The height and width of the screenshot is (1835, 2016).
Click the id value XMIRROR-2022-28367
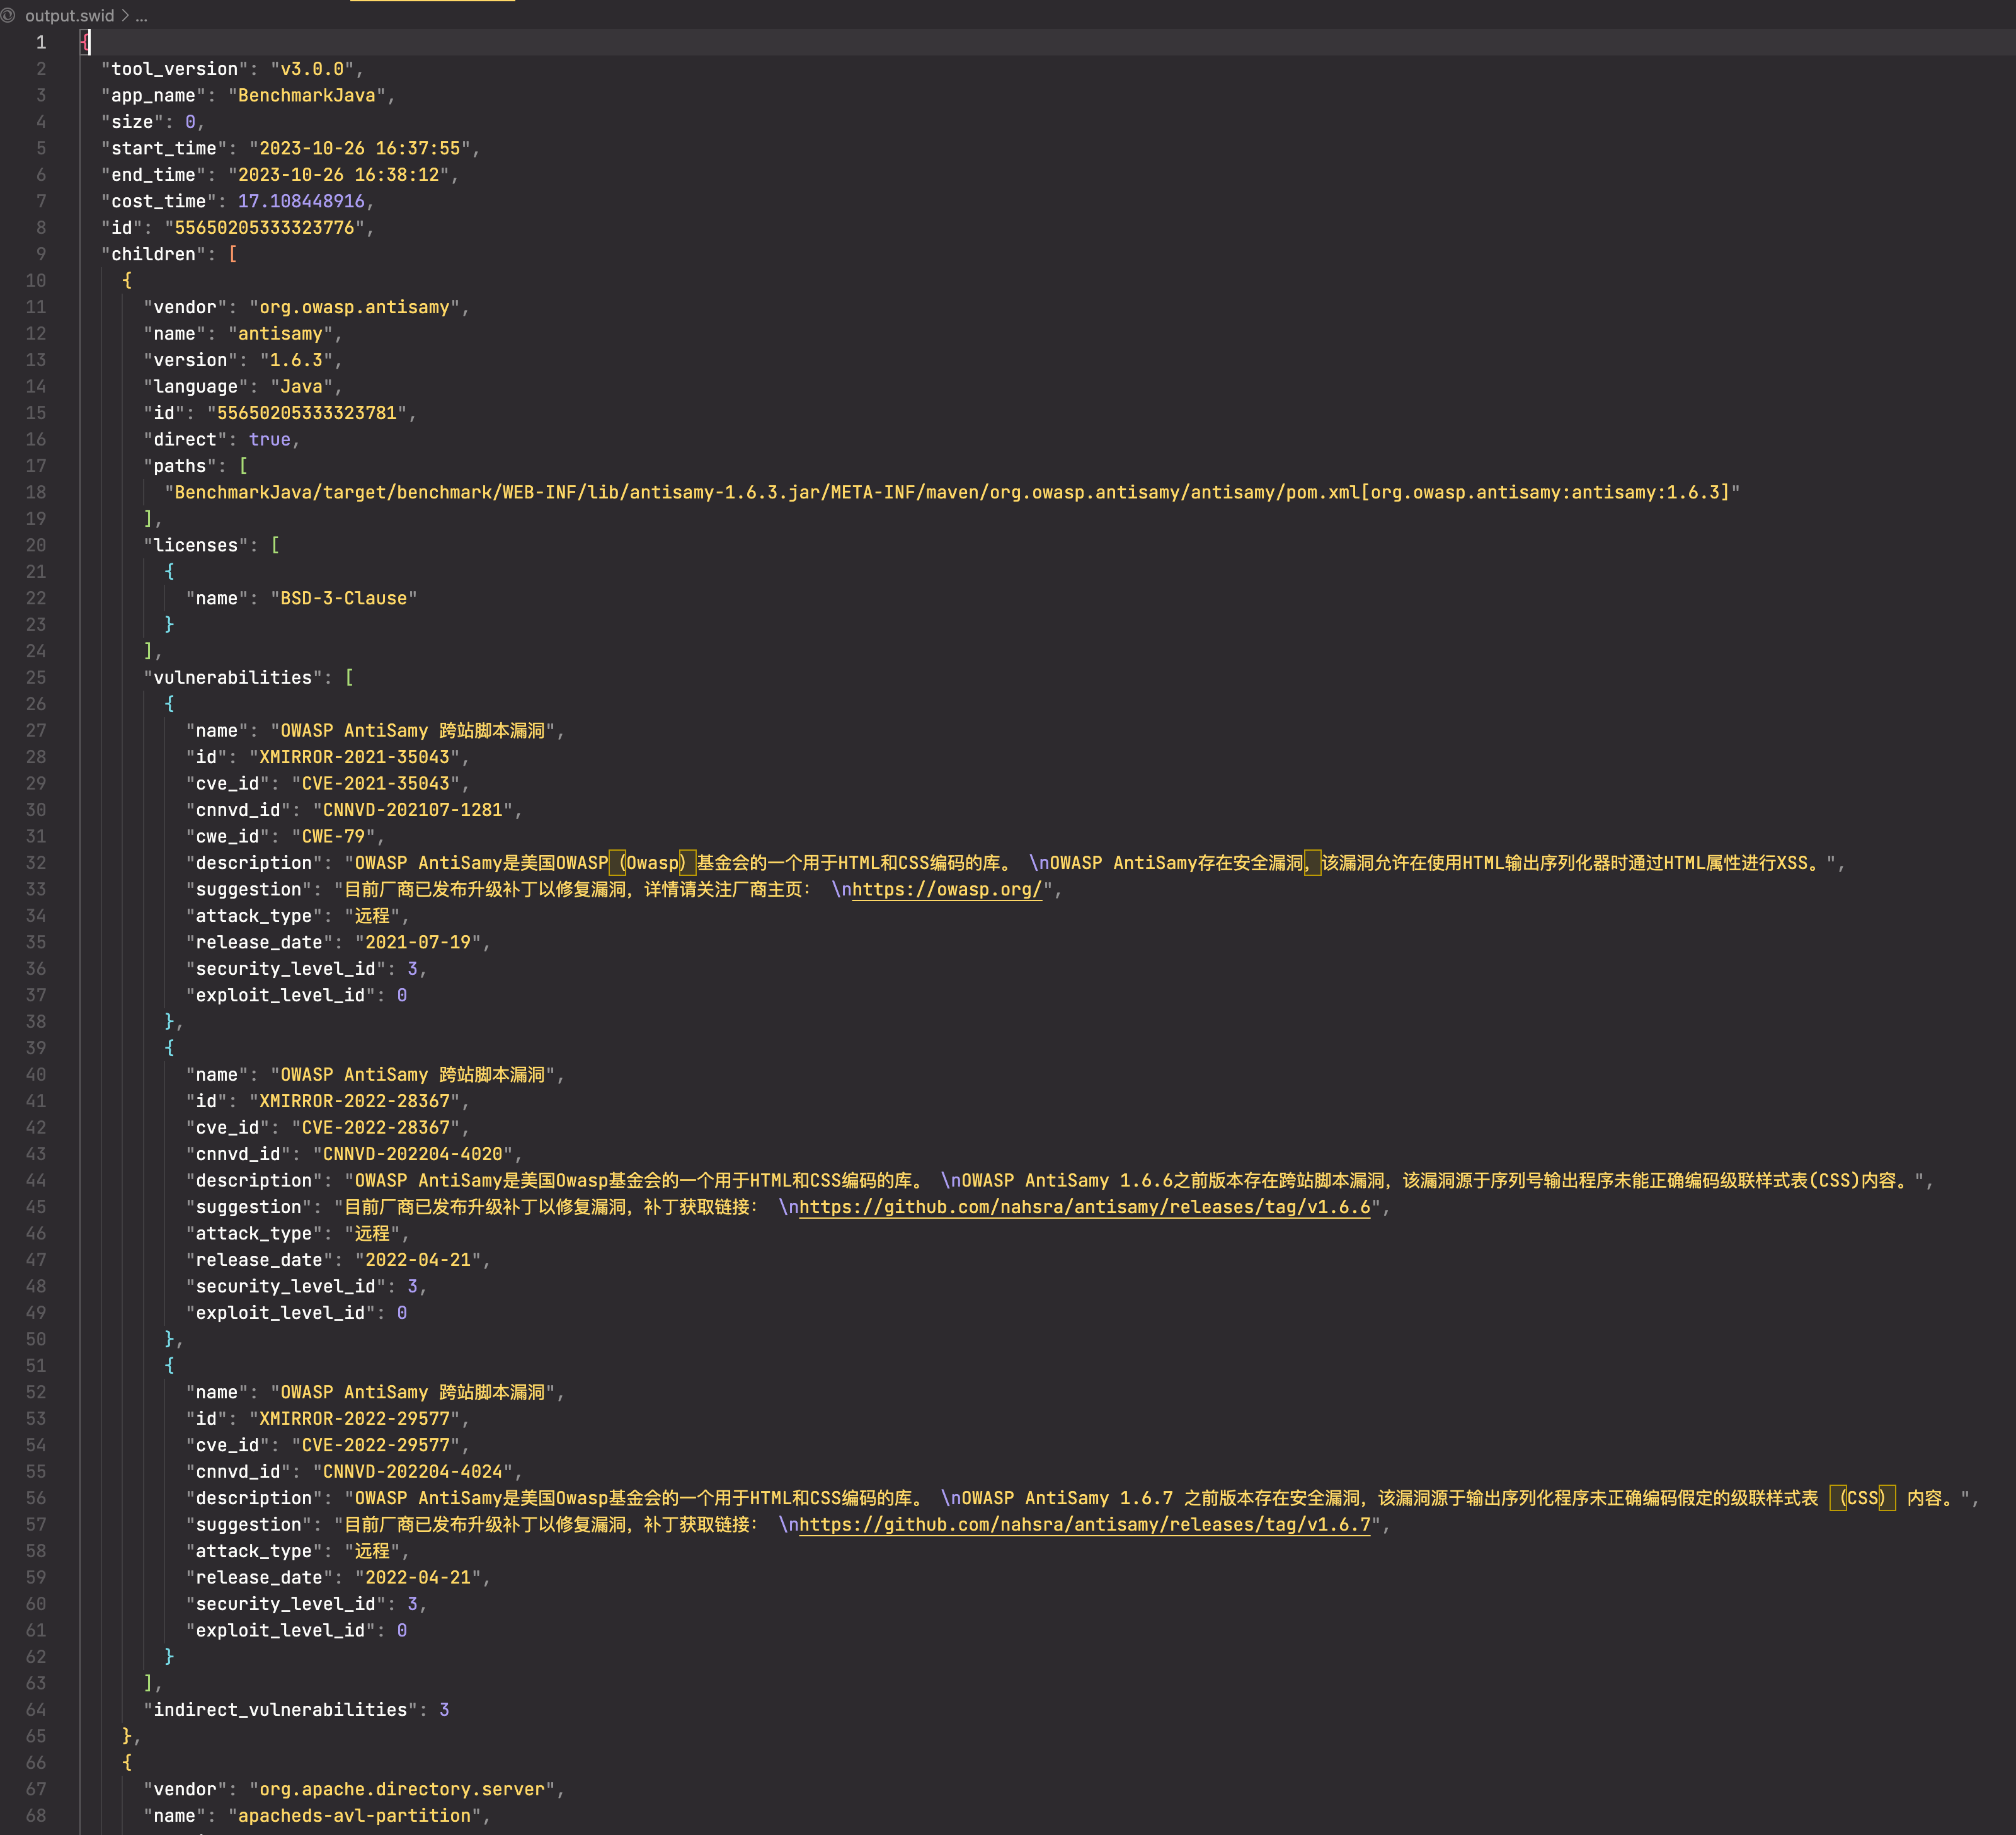tap(354, 1101)
